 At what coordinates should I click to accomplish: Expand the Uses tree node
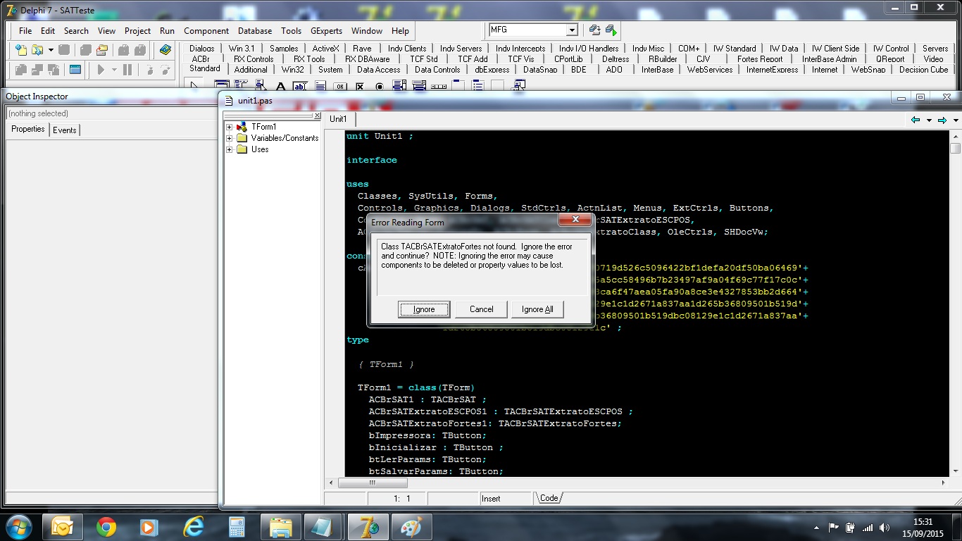(x=230, y=149)
